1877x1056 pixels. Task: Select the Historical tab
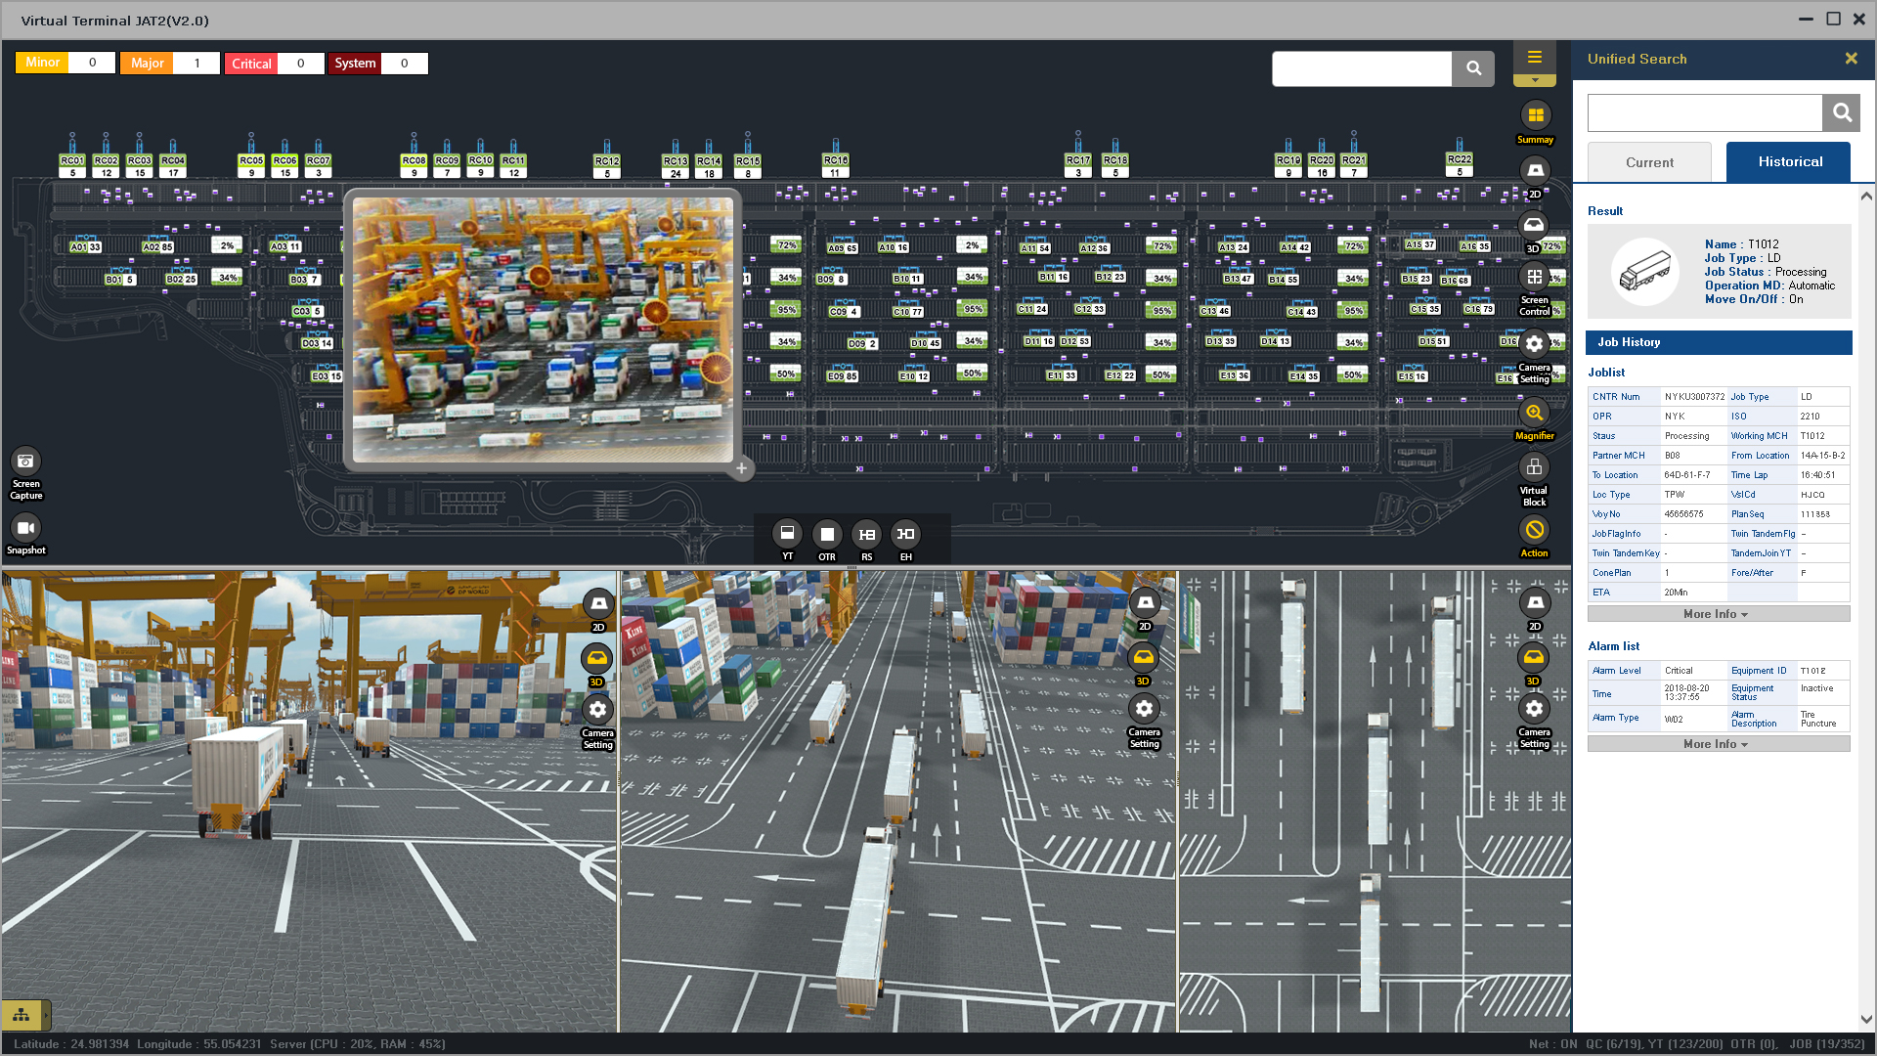tap(1788, 162)
